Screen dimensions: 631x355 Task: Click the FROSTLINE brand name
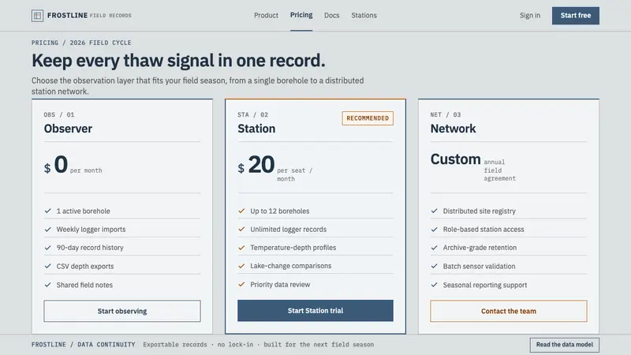pyautogui.click(x=67, y=15)
